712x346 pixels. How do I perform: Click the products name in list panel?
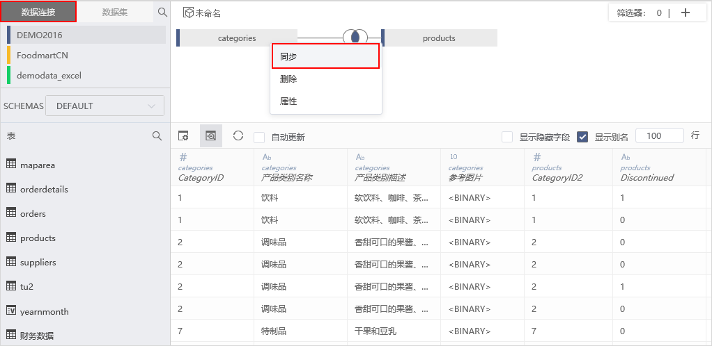[x=38, y=238]
